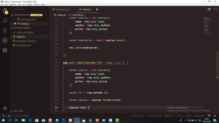Click index.js in the breadcrumb
Viewport: 219px width, 123px height.
pos(61,15)
